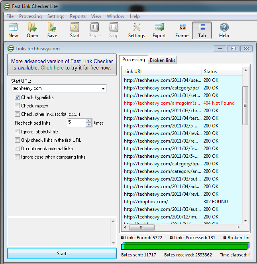Open the Settings menu

56,16
